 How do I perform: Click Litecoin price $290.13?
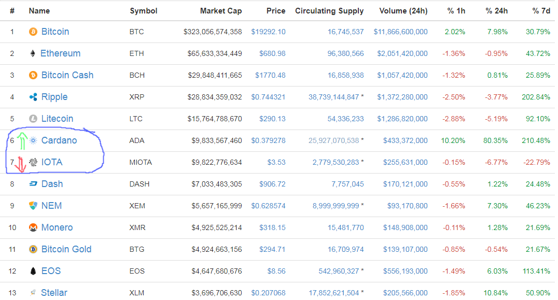[272, 119]
